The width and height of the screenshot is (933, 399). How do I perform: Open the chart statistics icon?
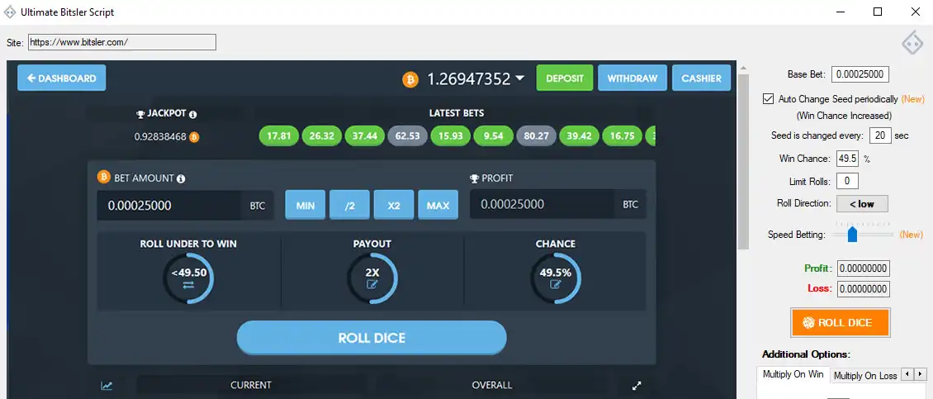click(107, 385)
